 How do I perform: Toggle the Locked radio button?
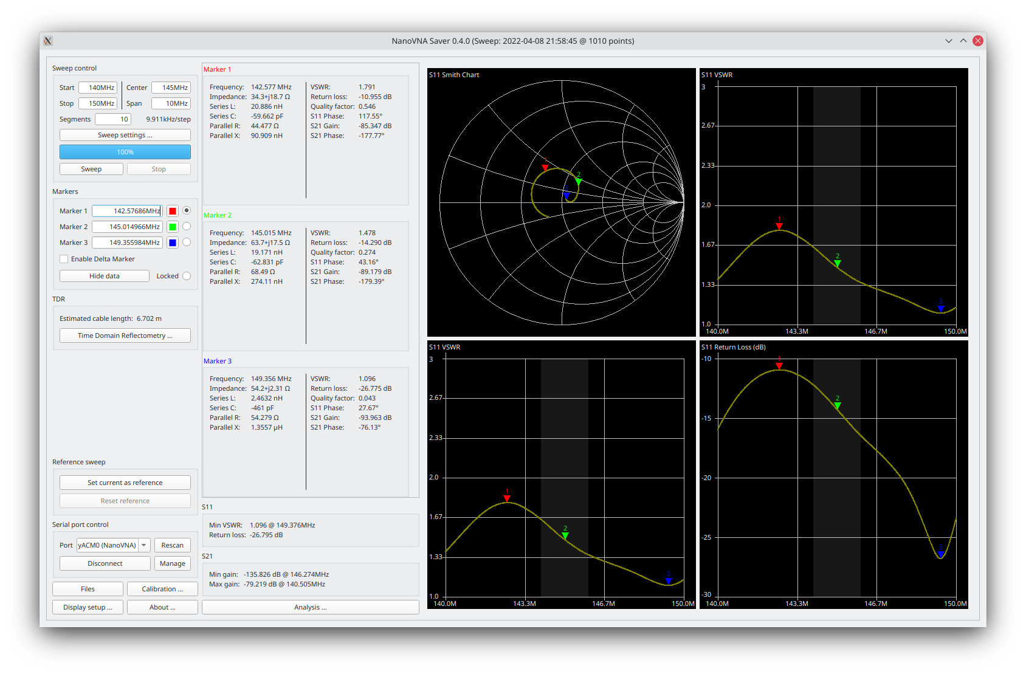tap(187, 276)
